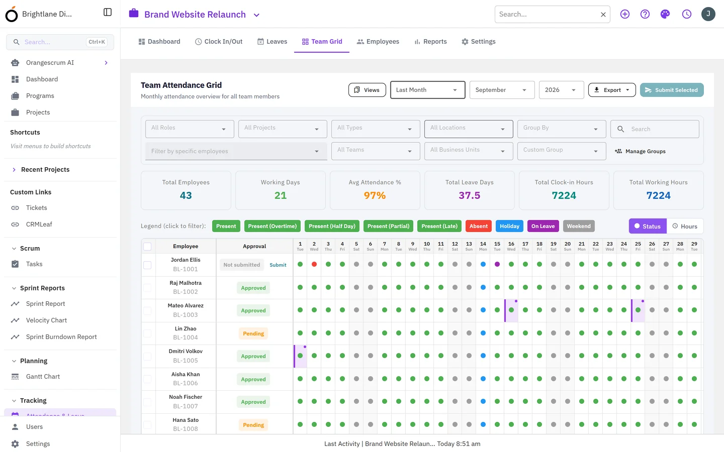Click the Velocity Chart icon
Image resolution: width=724 pixels, height=452 pixels.
tap(15, 320)
